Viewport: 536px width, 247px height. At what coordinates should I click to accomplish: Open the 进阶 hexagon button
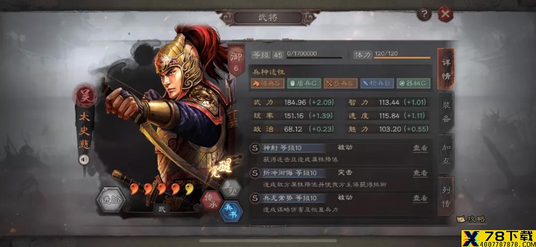click(x=111, y=199)
